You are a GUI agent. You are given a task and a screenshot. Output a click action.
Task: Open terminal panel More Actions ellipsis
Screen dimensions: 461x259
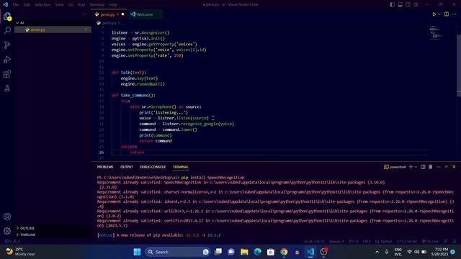(439, 167)
